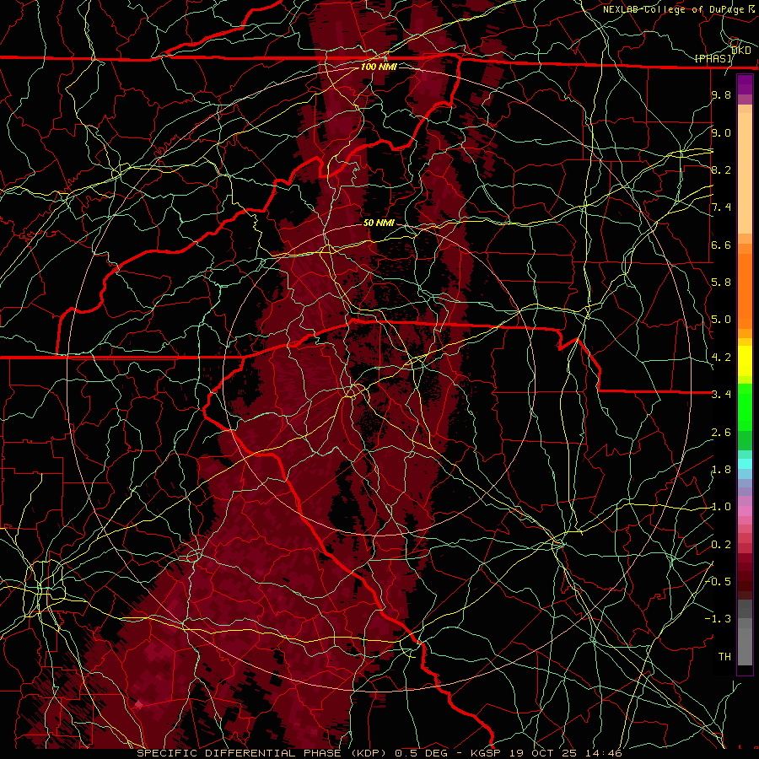Click the NEXLAB-College of DuPage label
759x759 pixels.
pos(674,9)
